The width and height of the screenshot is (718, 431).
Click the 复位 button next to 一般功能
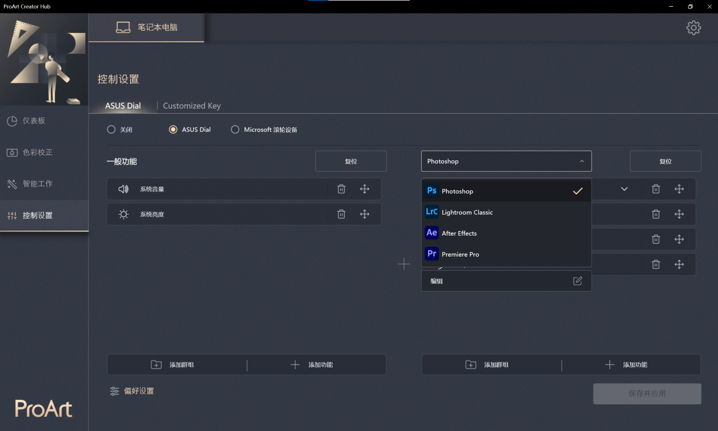pos(351,161)
